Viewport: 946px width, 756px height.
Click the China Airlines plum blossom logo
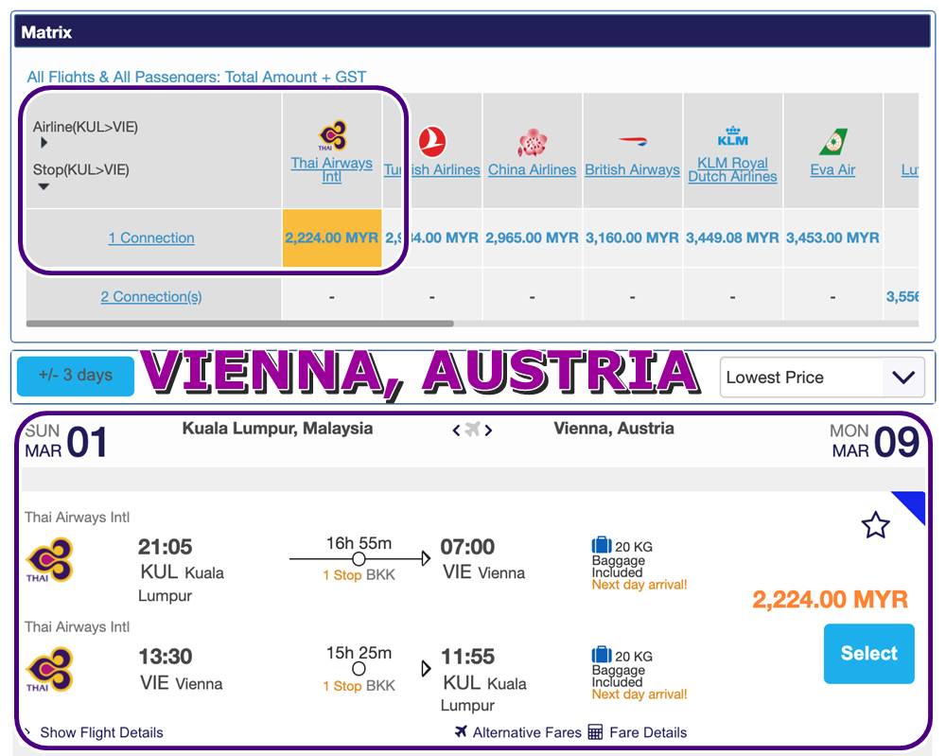pos(532,143)
